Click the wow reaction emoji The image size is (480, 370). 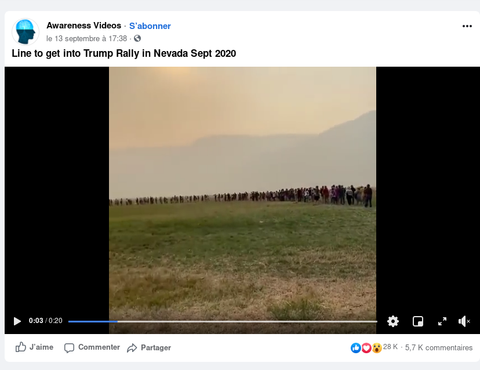coord(377,347)
